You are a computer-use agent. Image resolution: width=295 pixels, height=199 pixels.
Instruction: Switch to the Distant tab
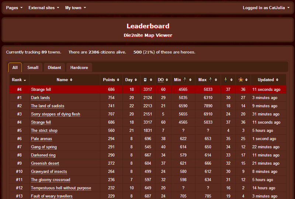click(54, 68)
